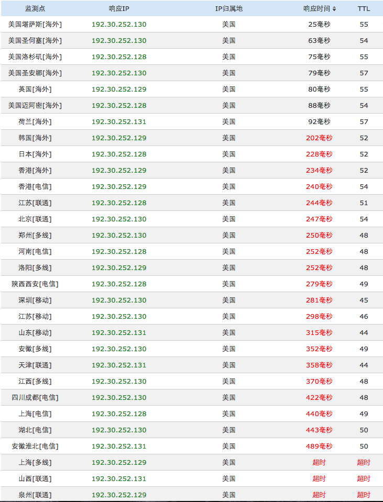383x502 pixels.
Task: Open response IP in 英国[海外] row
Action: click(119, 89)
